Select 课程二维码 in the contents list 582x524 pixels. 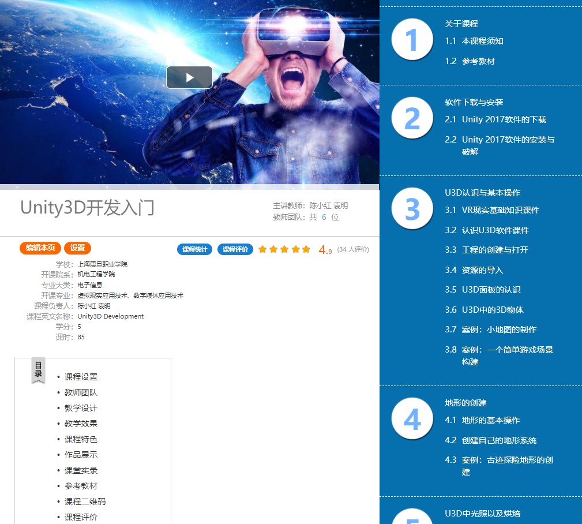pyautogui.click(x=85, y=501)
